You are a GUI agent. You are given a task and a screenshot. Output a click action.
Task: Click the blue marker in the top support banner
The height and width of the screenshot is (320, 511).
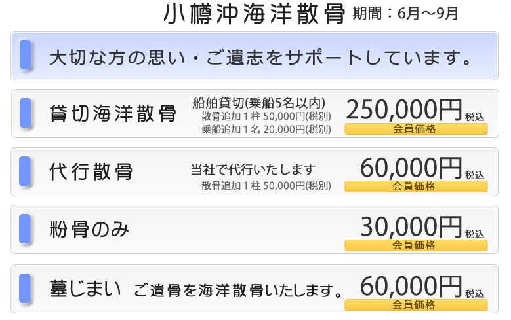point(26,55)
